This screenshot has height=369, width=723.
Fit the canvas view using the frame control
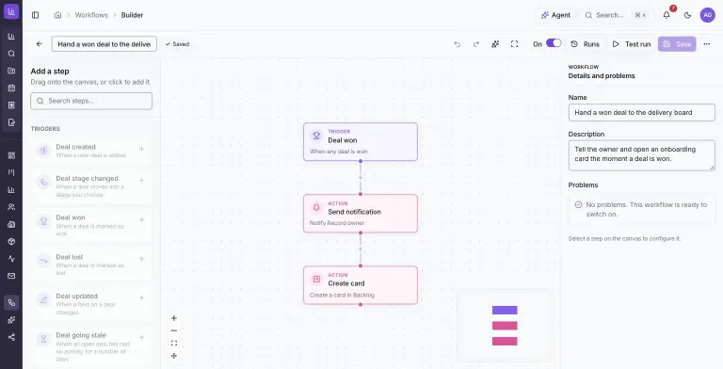[x=174, y=343]
